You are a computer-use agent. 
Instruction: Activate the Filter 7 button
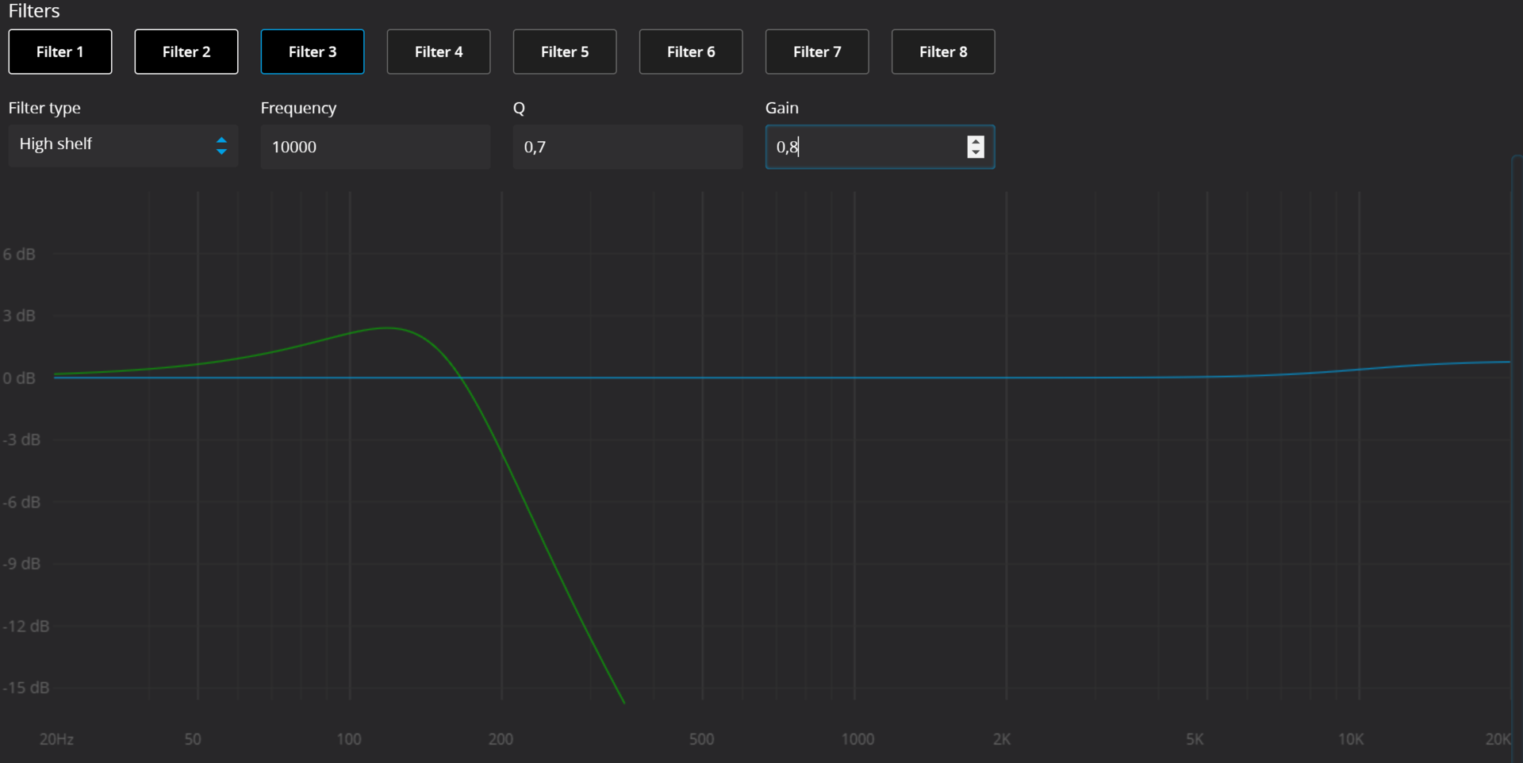pos(817,52)
